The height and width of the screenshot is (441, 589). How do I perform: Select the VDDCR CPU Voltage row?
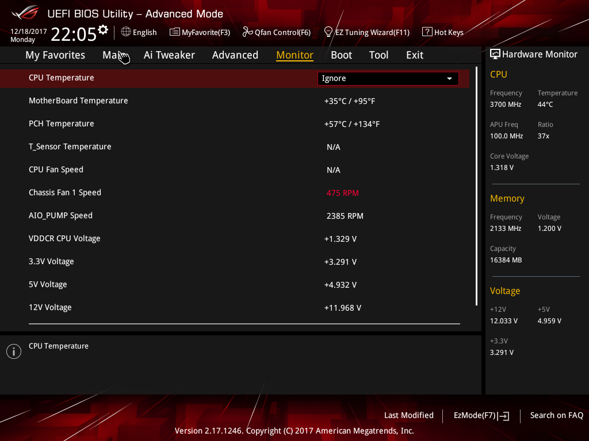[x=235, y=238]
